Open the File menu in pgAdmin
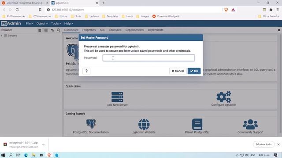The image size is (282, 158). [30, 23]
